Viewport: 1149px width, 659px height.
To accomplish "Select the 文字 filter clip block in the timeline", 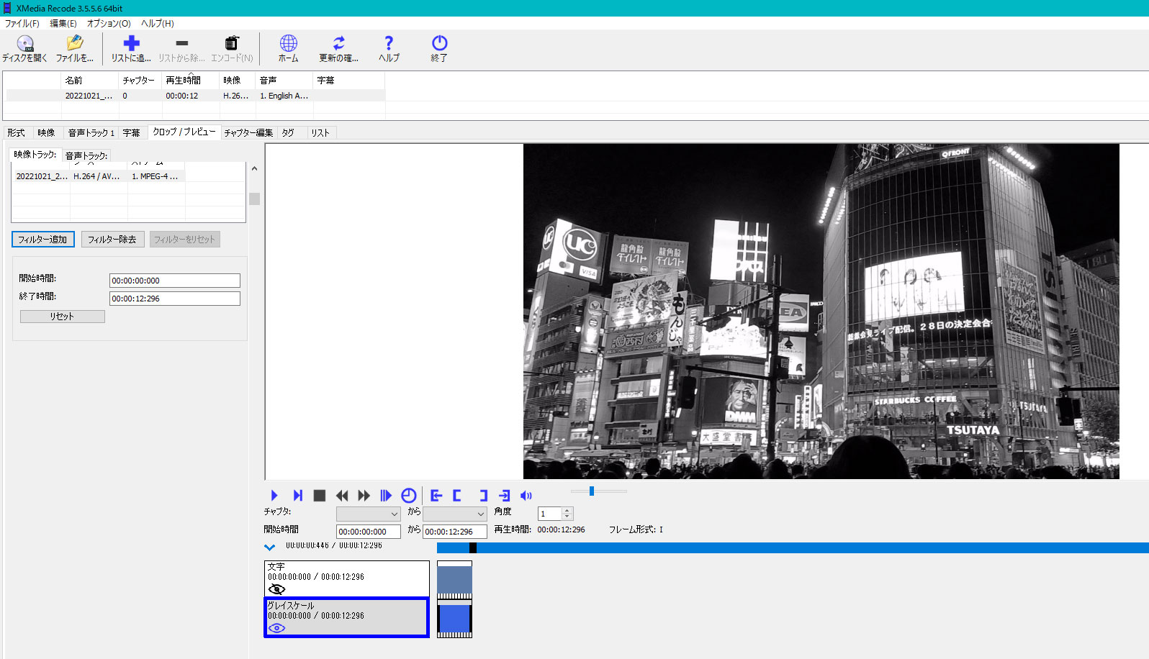I will click(x=454, y=580).
